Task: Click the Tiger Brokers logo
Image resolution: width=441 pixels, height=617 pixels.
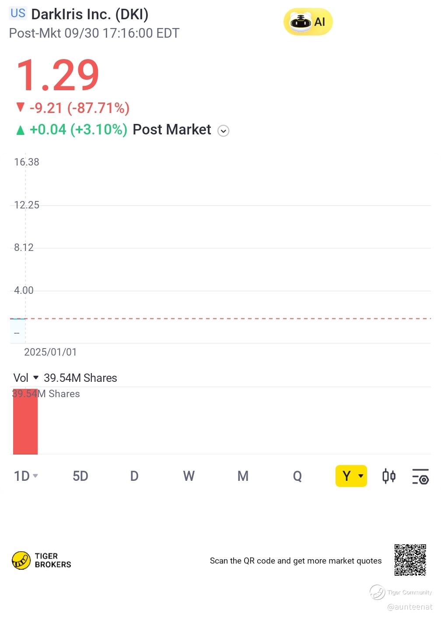Action: click(42, 560)
